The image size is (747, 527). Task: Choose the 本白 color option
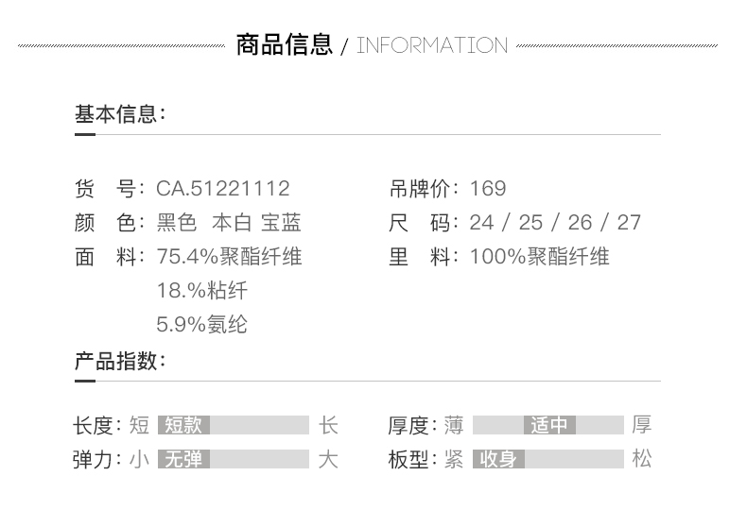(232, 223)
